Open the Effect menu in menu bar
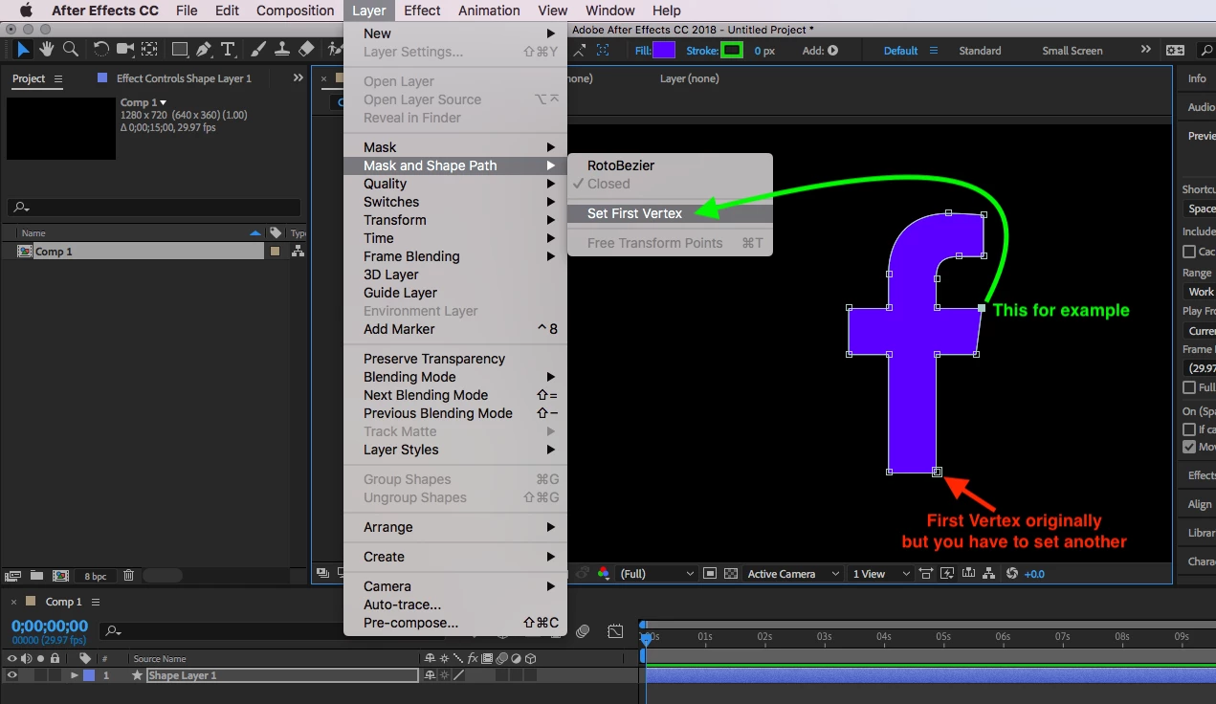The height and width of the screenshot is (704, 1216). (x=422, y=11)
